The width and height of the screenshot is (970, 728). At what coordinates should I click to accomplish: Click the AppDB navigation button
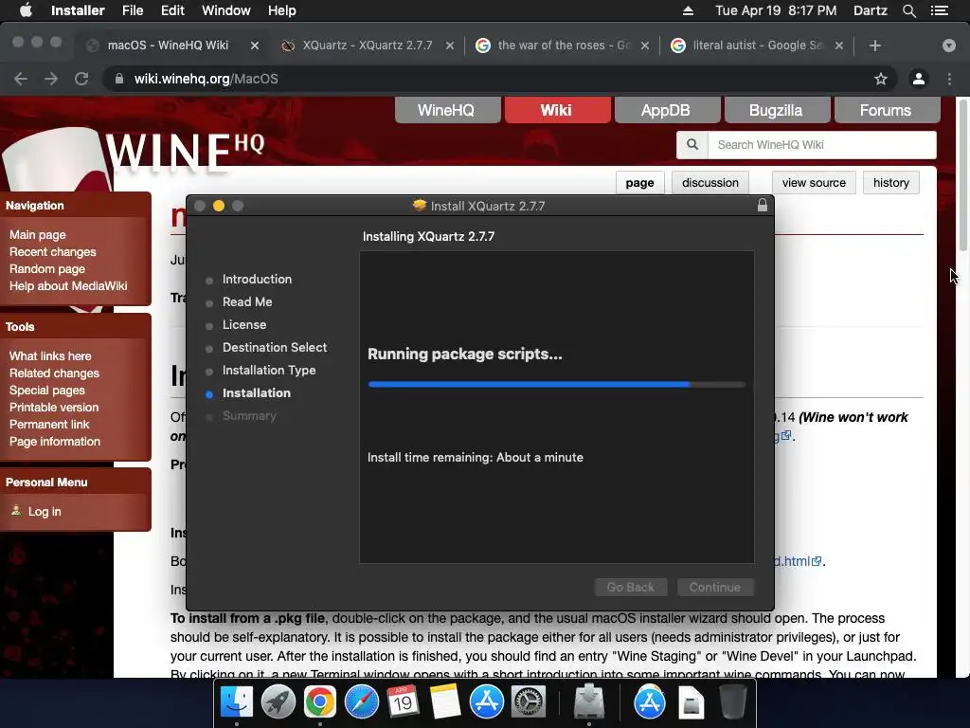tap(667, 110)
